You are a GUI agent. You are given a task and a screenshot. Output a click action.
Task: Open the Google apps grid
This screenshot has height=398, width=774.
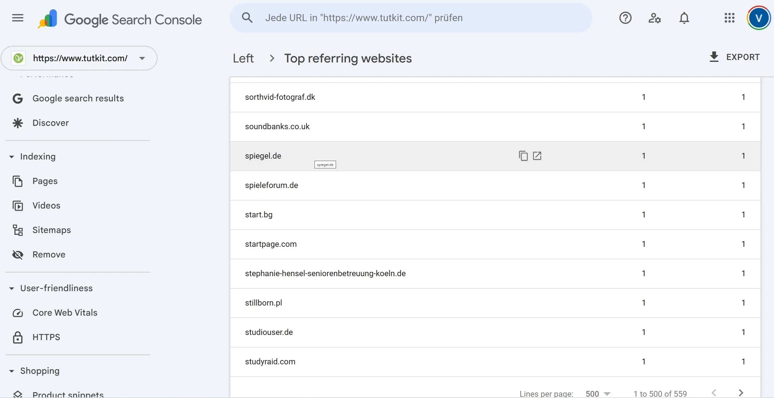click(x=729, y=18)
